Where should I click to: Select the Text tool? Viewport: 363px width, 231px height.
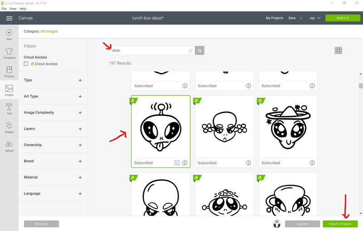(9, 109)
